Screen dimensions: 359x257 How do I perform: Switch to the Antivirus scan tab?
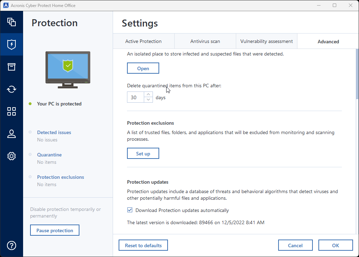point(205,41)
